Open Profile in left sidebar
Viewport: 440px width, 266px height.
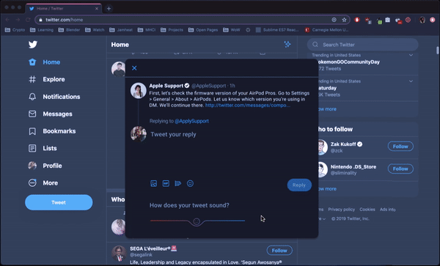click(45, 166)
